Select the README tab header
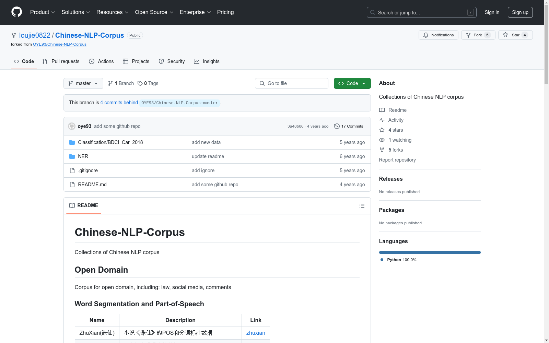 point(84,205)
